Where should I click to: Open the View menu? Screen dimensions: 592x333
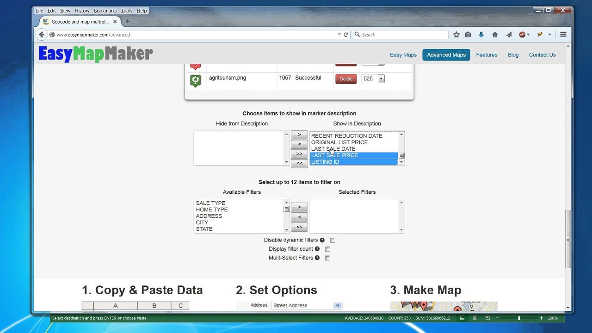coord(65,11)
